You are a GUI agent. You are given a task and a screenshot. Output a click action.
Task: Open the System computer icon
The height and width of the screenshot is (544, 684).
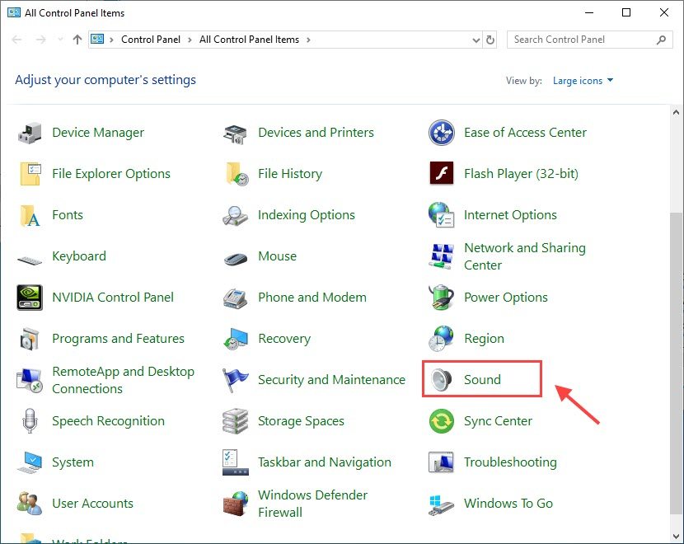click(x=30, y=463)
